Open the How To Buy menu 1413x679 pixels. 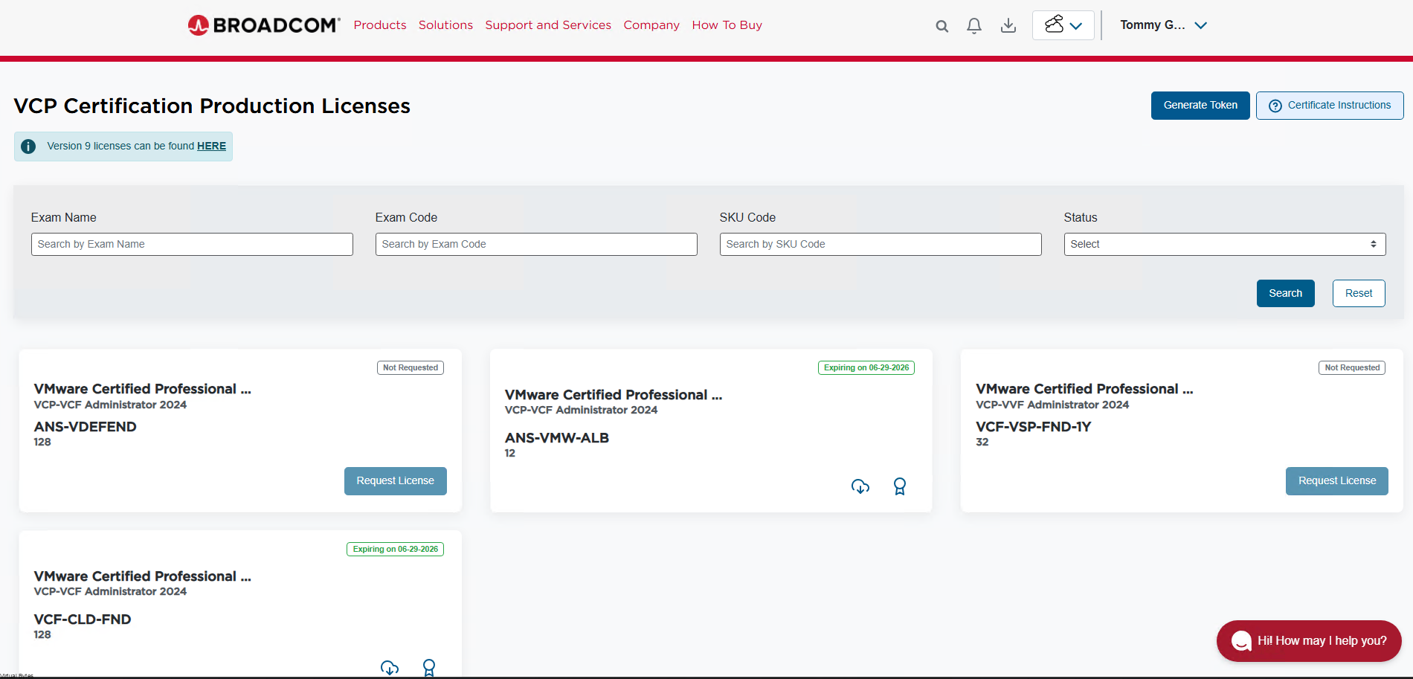pos(727,25)
